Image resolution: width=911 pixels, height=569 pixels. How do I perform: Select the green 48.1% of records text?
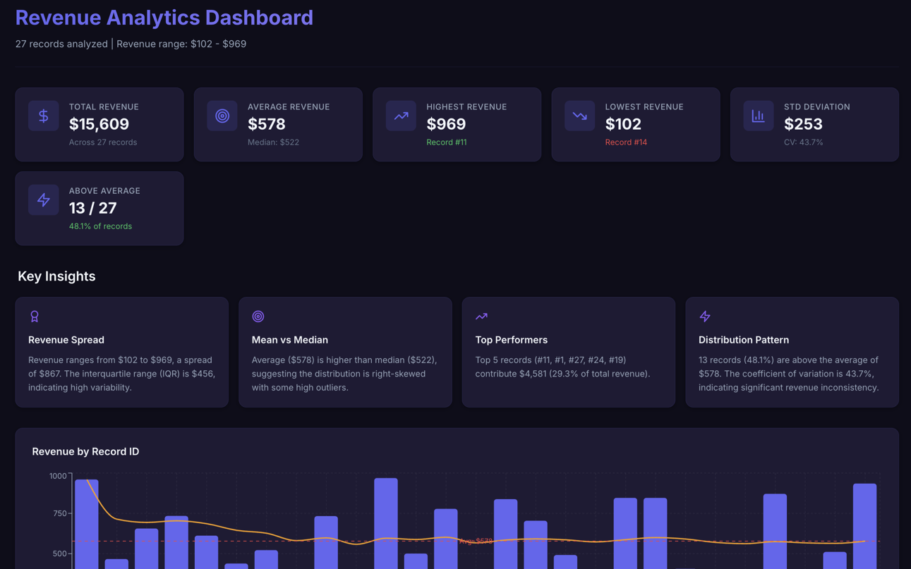coord(100,226)
